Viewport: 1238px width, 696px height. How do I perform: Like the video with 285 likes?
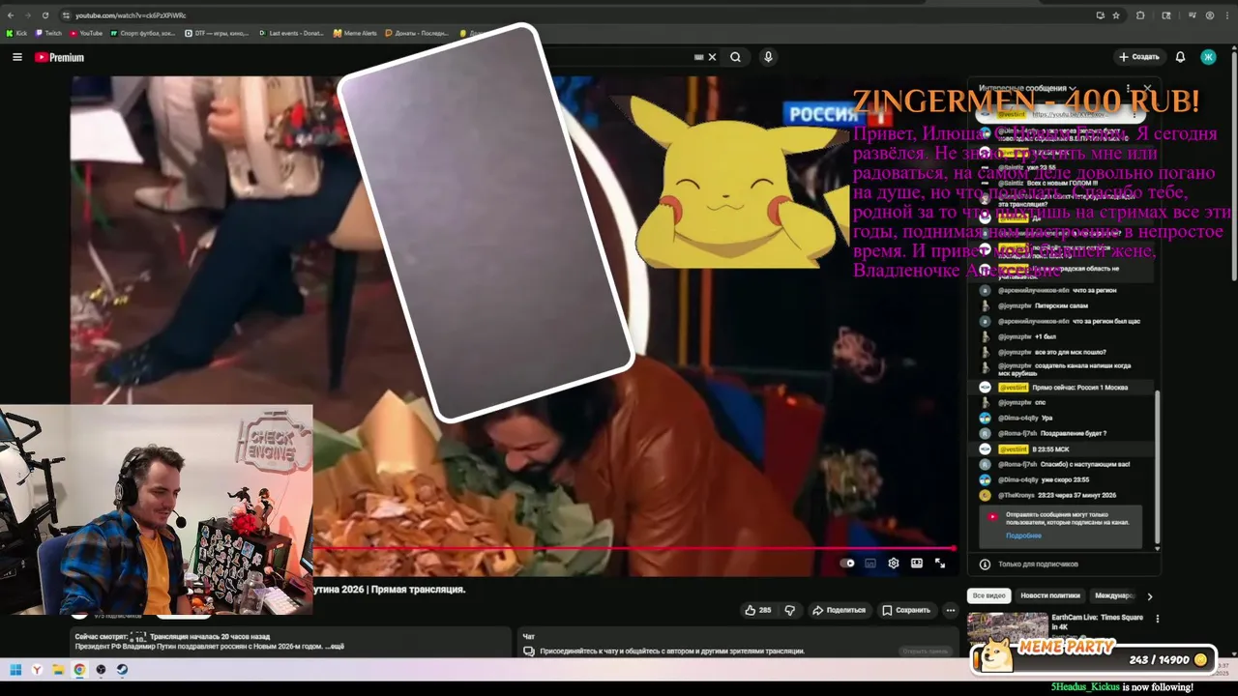[x=757, y=610]
